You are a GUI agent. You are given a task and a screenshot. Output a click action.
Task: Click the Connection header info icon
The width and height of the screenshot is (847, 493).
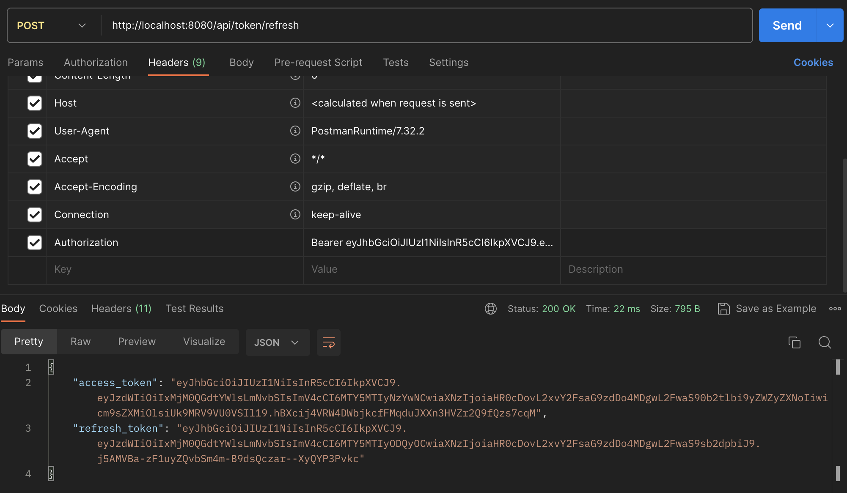295,214
